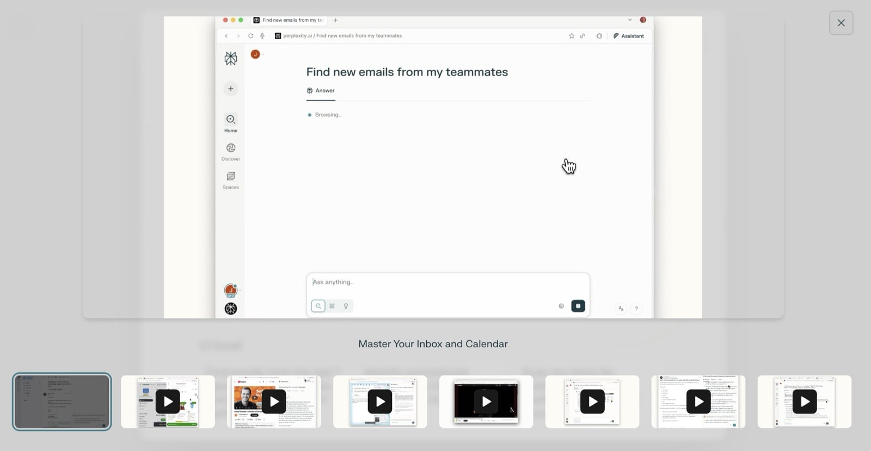
Task: Toggle the middle mode button in the prompt box
Action: pyautogui.click(x=332, y=306)
